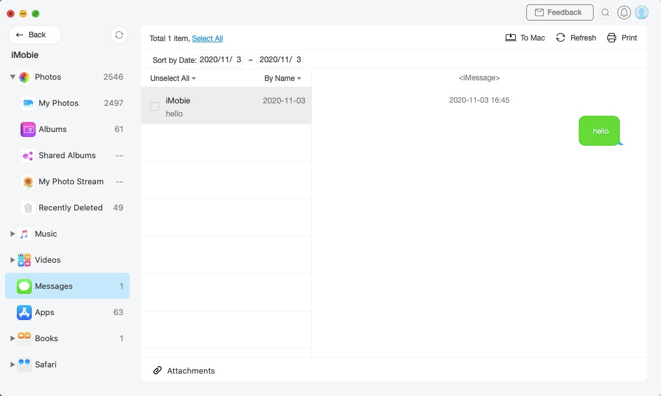Image resolution: width=661 pixels, height=396 pixels.
Task: Click the Attachments label
Action: tap(191, 370)
